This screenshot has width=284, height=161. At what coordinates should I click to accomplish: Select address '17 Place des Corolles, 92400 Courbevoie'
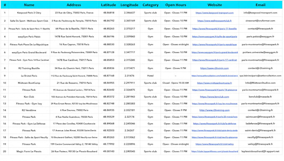point(74,124)
